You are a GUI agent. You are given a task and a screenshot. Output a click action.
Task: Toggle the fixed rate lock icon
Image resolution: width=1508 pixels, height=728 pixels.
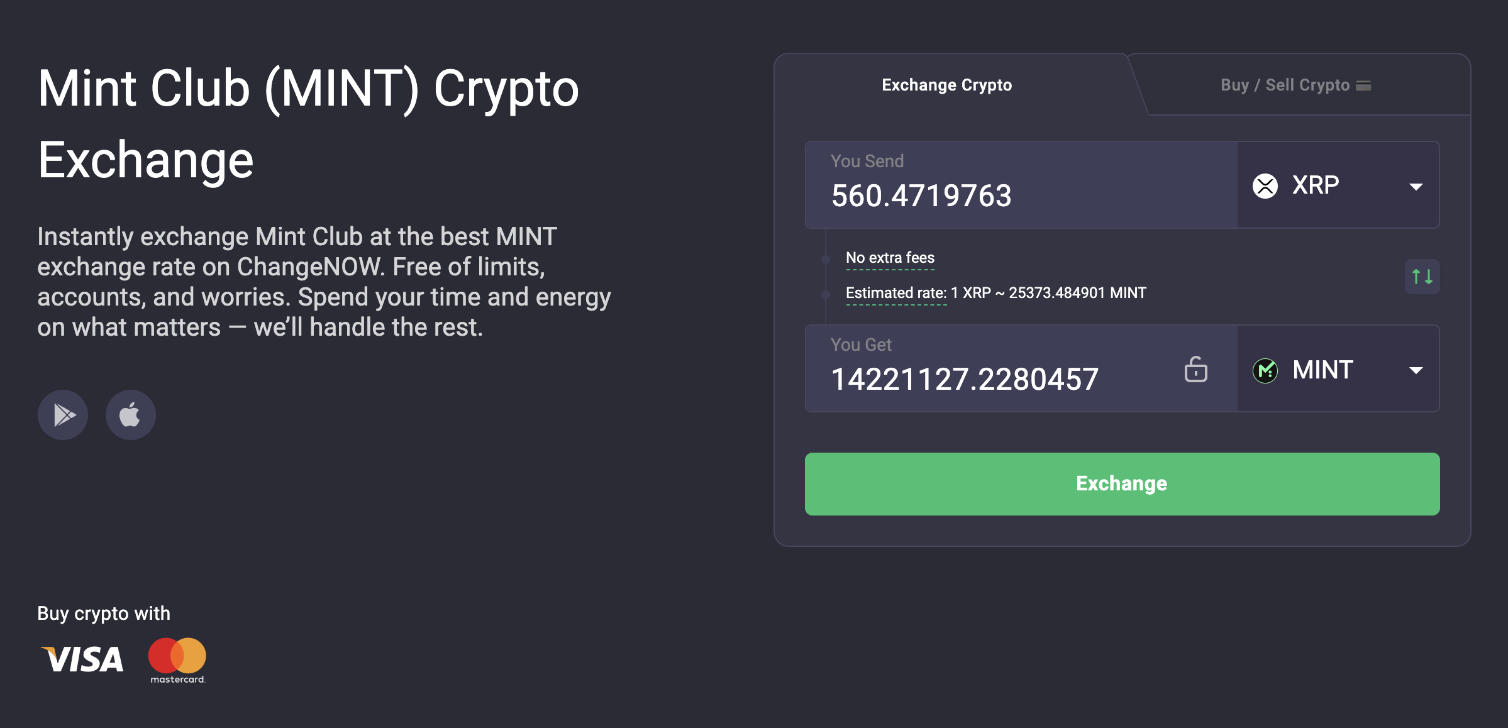1195,370
